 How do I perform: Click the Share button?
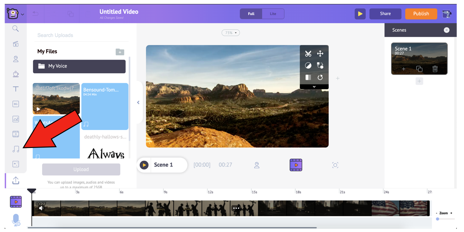click(x=385, y=14)
